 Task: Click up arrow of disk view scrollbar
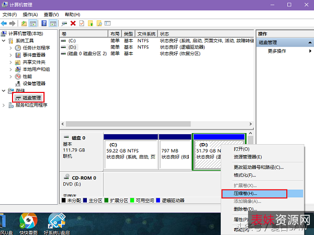[250, 133]
